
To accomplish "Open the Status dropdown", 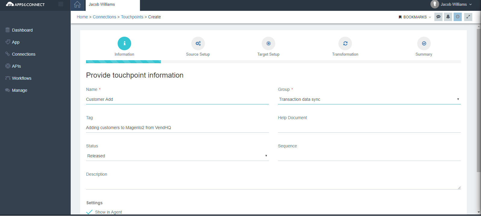I will click(x=177, y=156).
